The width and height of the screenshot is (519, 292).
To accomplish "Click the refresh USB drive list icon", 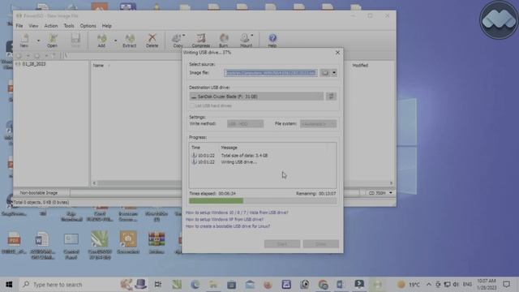I will (331, 97).
